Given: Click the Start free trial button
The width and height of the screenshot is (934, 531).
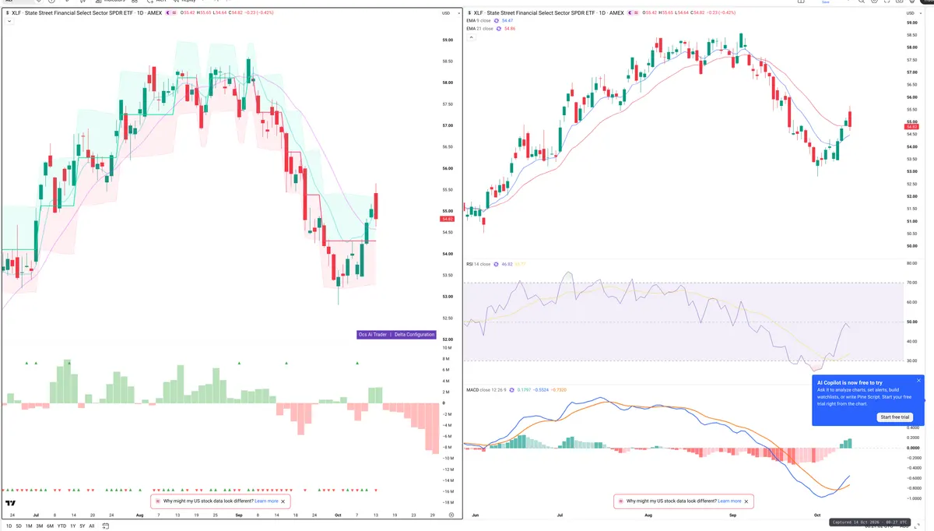Looking at the screenshot, I should point(894,417).
